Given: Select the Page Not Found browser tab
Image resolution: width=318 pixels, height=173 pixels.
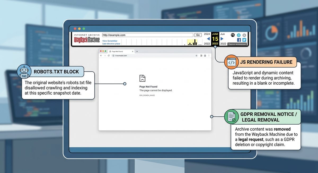Looking at the screenshot, I should click(118, 52).
